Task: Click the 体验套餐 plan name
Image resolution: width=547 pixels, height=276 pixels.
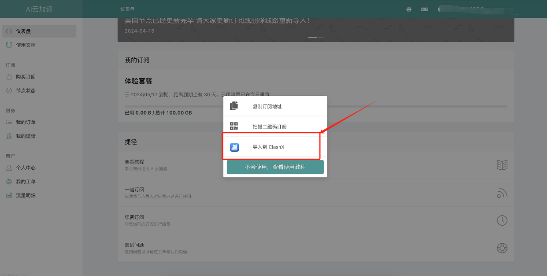Action: pyautogui.click(x=138, y=81)
